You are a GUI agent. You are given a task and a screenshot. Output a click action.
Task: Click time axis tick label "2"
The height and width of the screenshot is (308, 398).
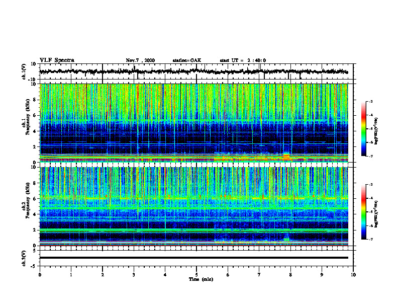(103, 275)
